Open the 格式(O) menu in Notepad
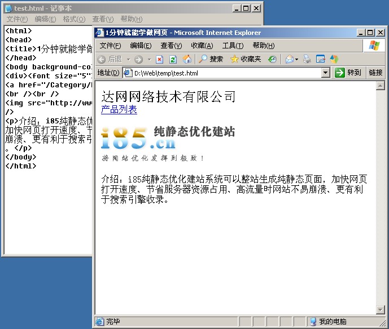This screenshot has width=389, height=329. point(74,19)
